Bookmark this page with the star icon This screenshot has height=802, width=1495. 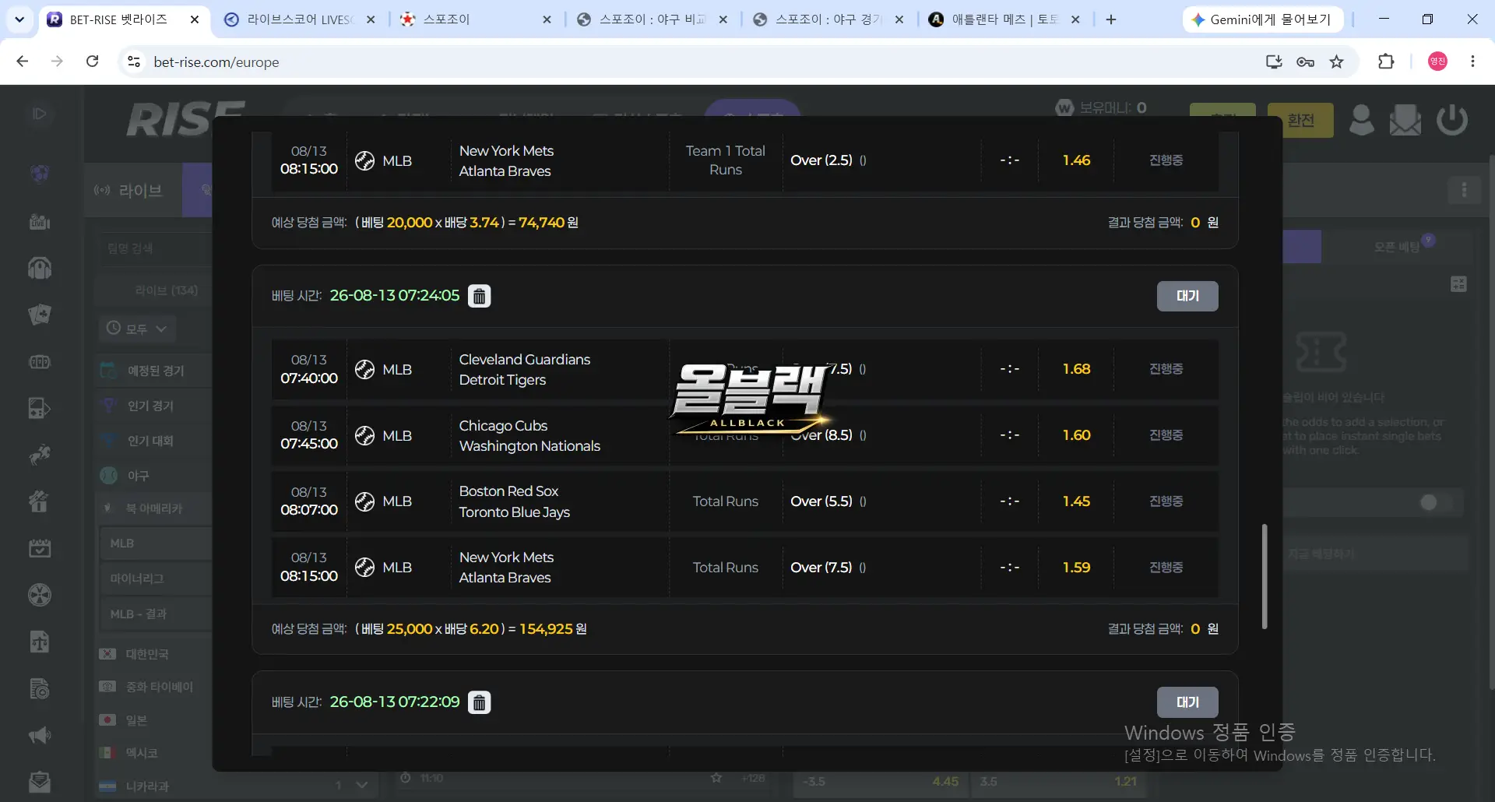click(1337, 62)
